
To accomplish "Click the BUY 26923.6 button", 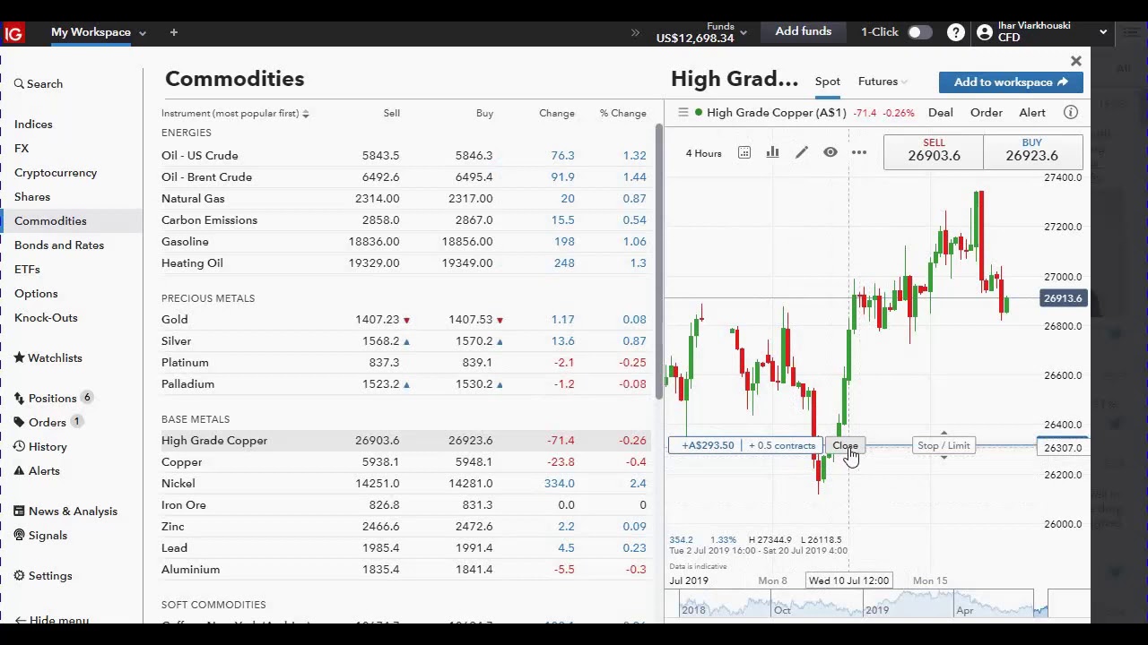I will 1032,150.
